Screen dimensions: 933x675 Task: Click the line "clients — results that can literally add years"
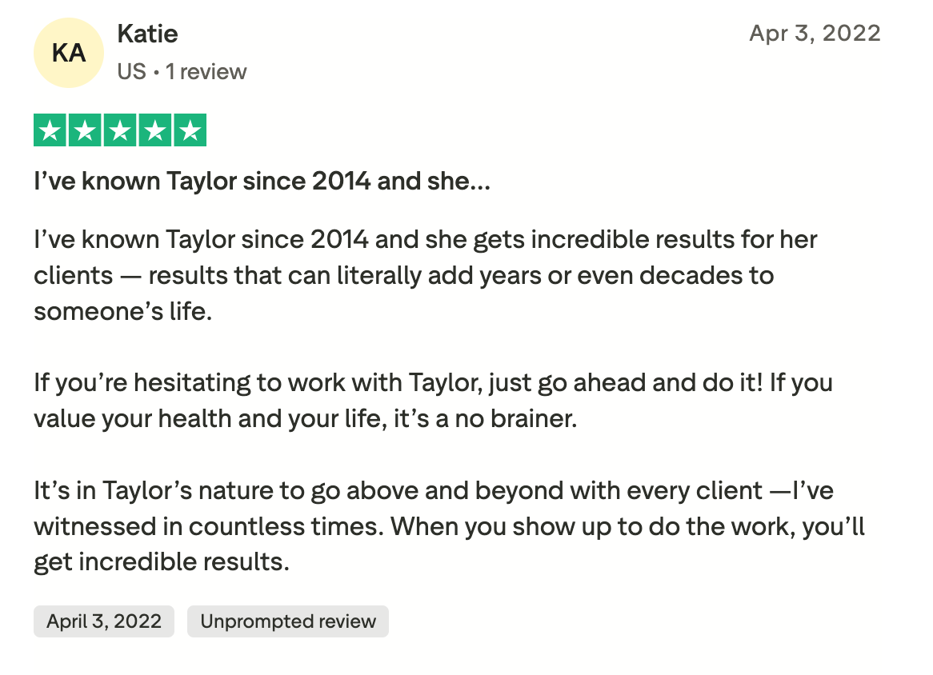click(403, 275)
